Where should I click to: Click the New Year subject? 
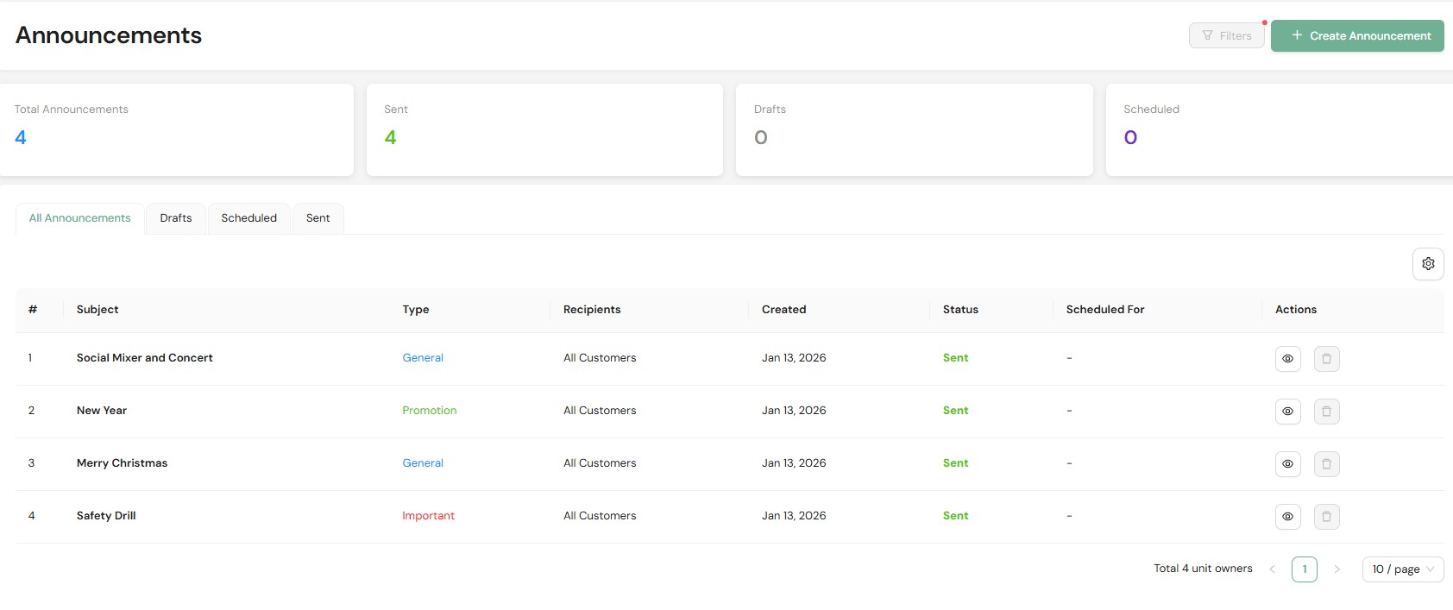(102, 411)
